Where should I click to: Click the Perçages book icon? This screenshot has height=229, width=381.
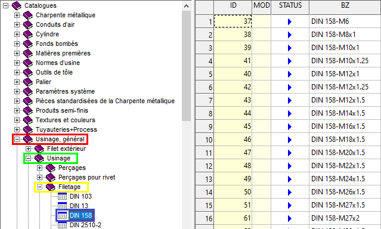click(x=51, y=168)
